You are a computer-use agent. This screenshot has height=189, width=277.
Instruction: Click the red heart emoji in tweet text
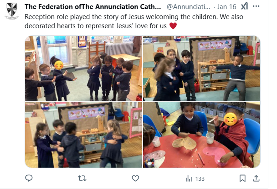tap(173, 26)
